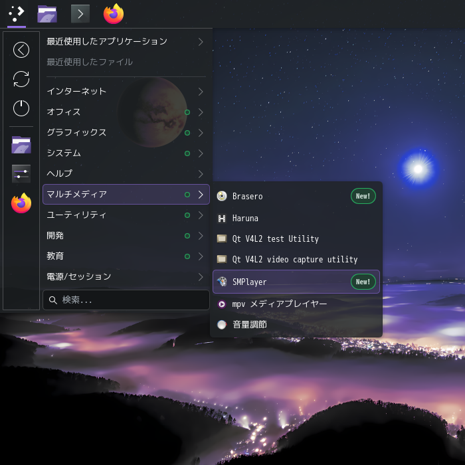Launch Firefox from the top panel
The width and height of the screenshot is (465, 465).
pyautogui.click(x=114, y=14)
